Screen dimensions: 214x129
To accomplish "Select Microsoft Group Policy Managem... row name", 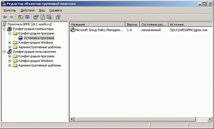I will (99, 30).
